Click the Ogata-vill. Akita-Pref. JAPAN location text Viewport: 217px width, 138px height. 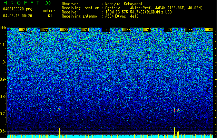tap(154, 8)
